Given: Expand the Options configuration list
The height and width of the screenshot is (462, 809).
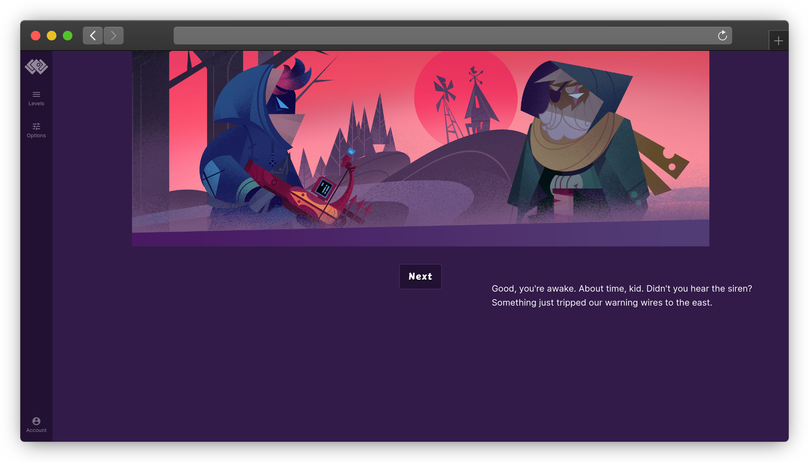Looking at the screenshot, I should coord(37,129).
